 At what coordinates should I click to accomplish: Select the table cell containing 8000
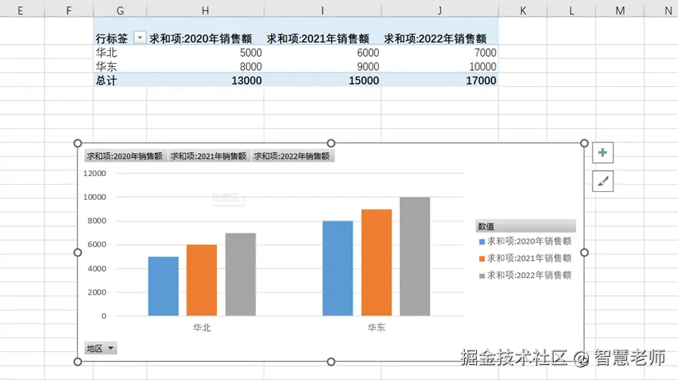pyautogui.click(x=205, y=66)
